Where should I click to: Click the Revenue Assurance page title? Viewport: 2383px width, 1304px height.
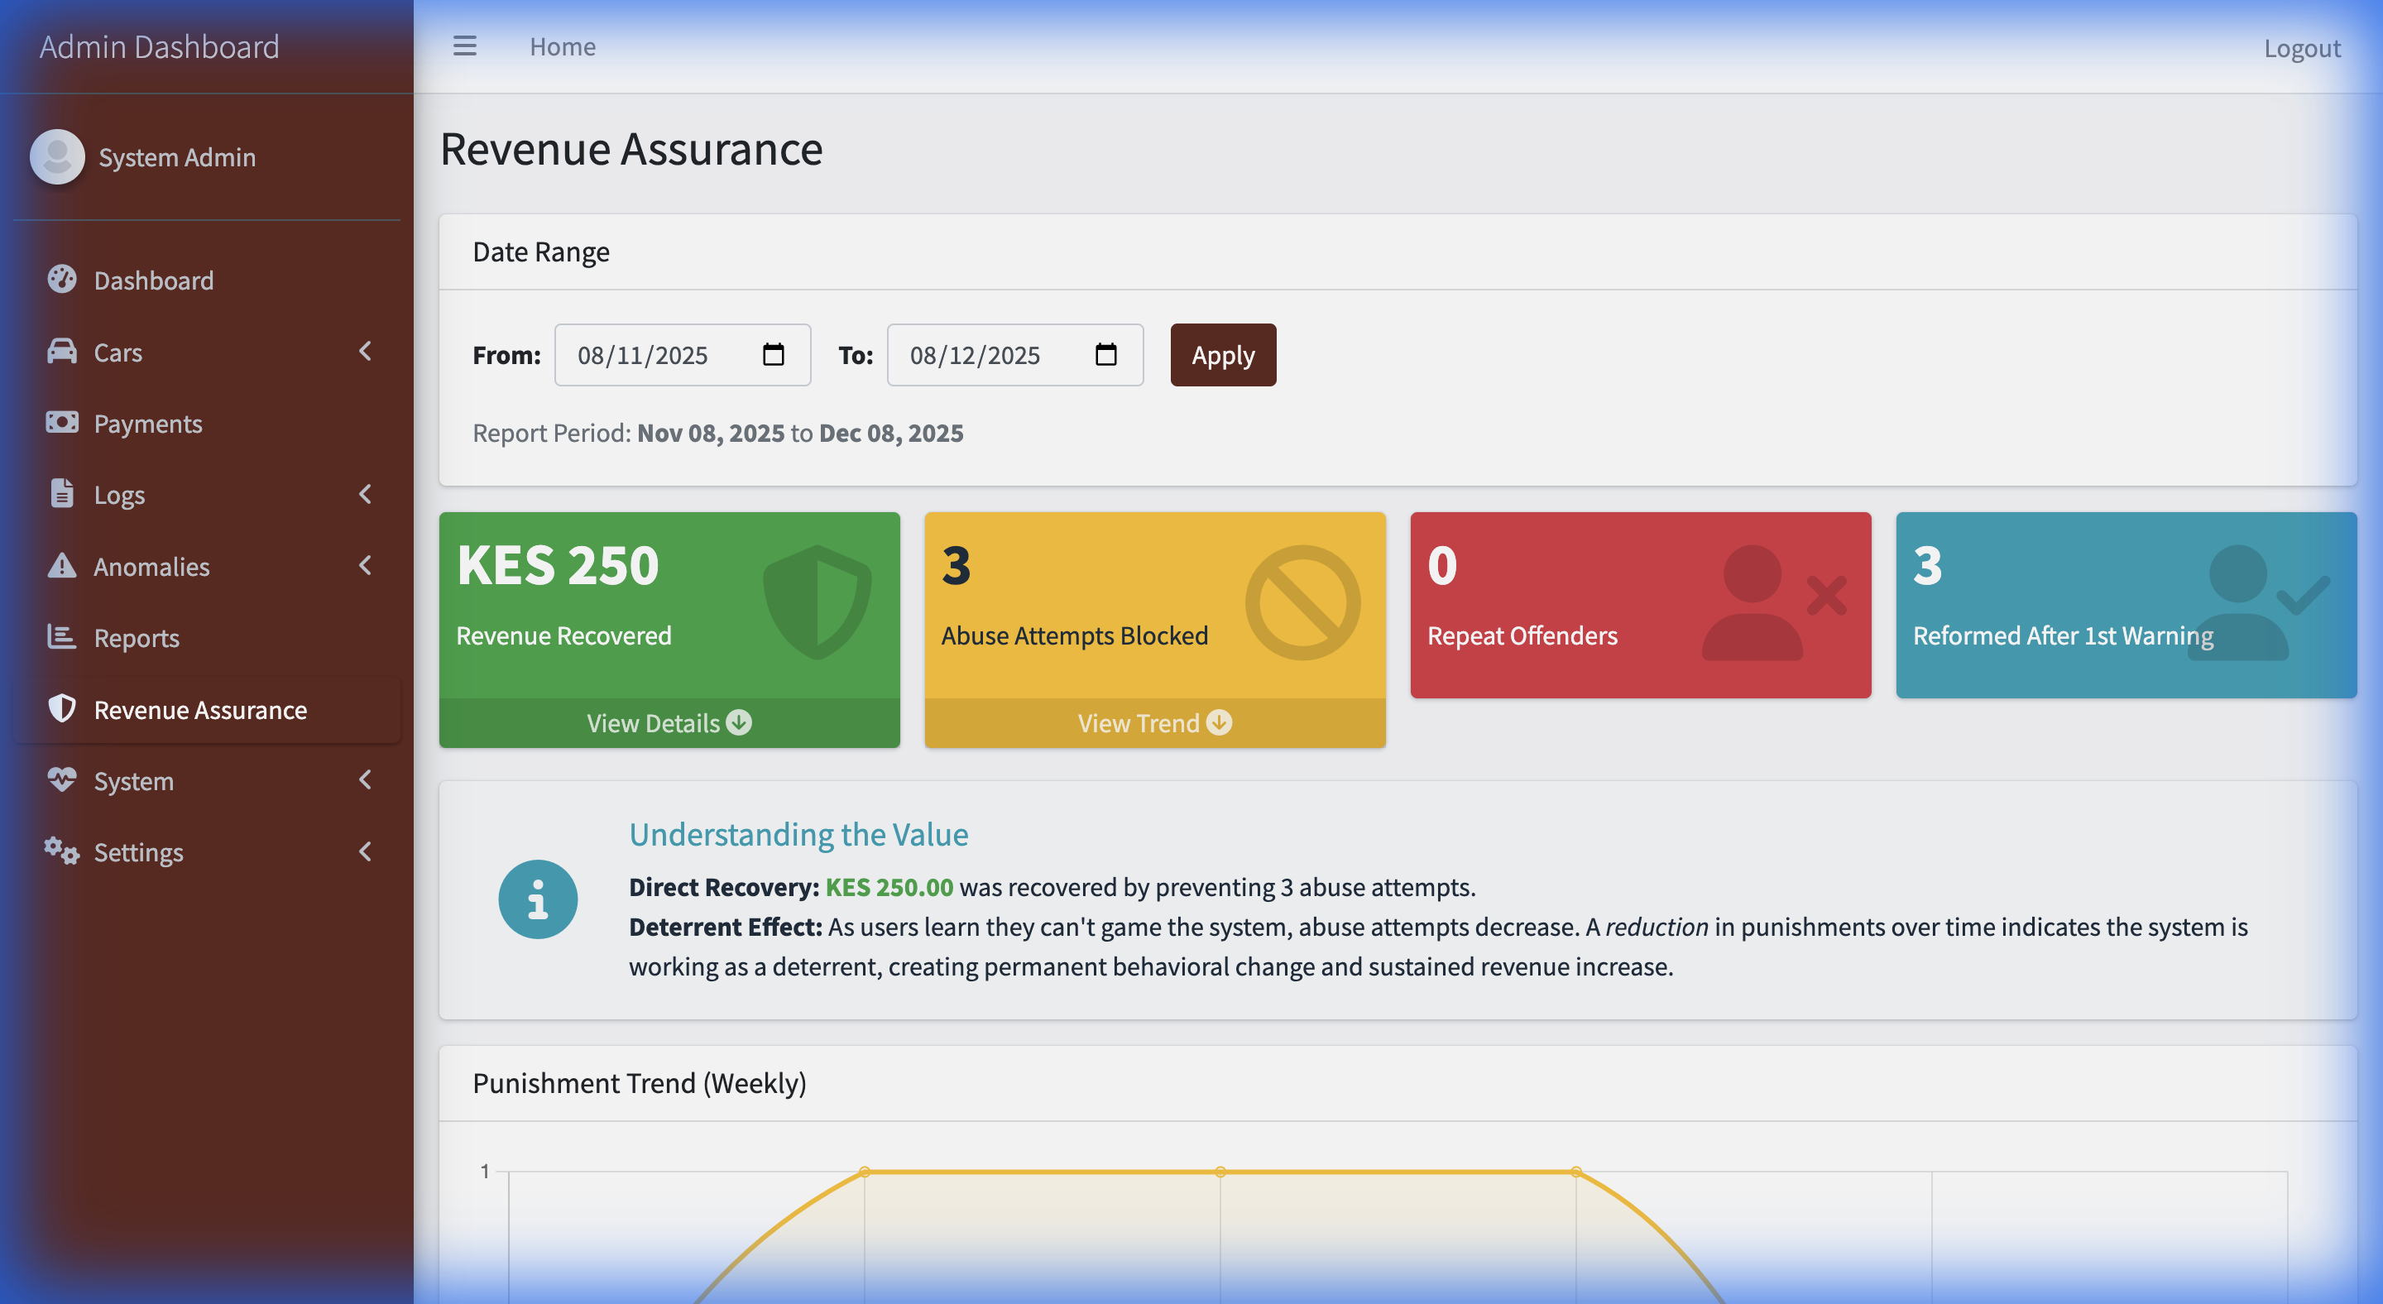pyautogui.click(x=631, y=148)
